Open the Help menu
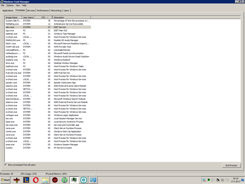 [x=24, y=5]
